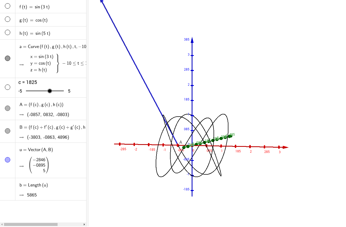The image size is (346, 227).
Task: Toggle visibility of g(t) = cos(t)
Action: click(x=8, y=19)
